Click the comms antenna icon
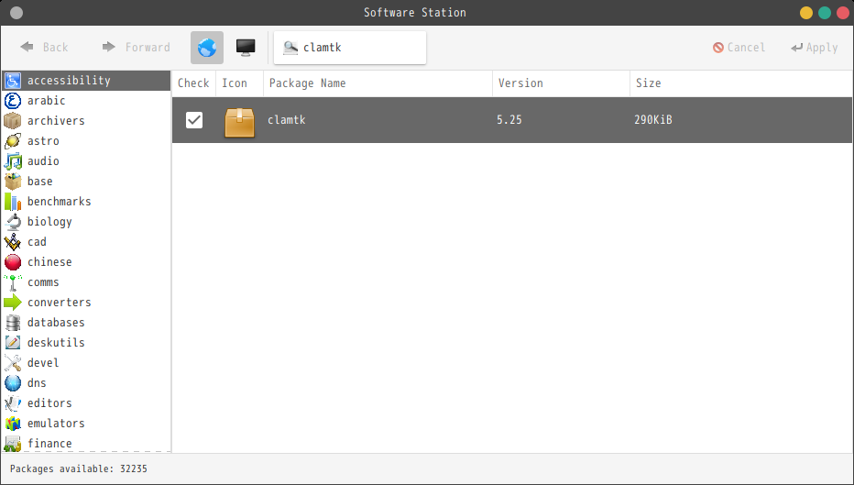Image resolution: width=854 pixels, height=485 pixels. coord(13,282)
